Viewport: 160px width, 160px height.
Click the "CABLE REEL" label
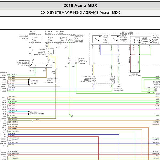[x=85, y=79]
